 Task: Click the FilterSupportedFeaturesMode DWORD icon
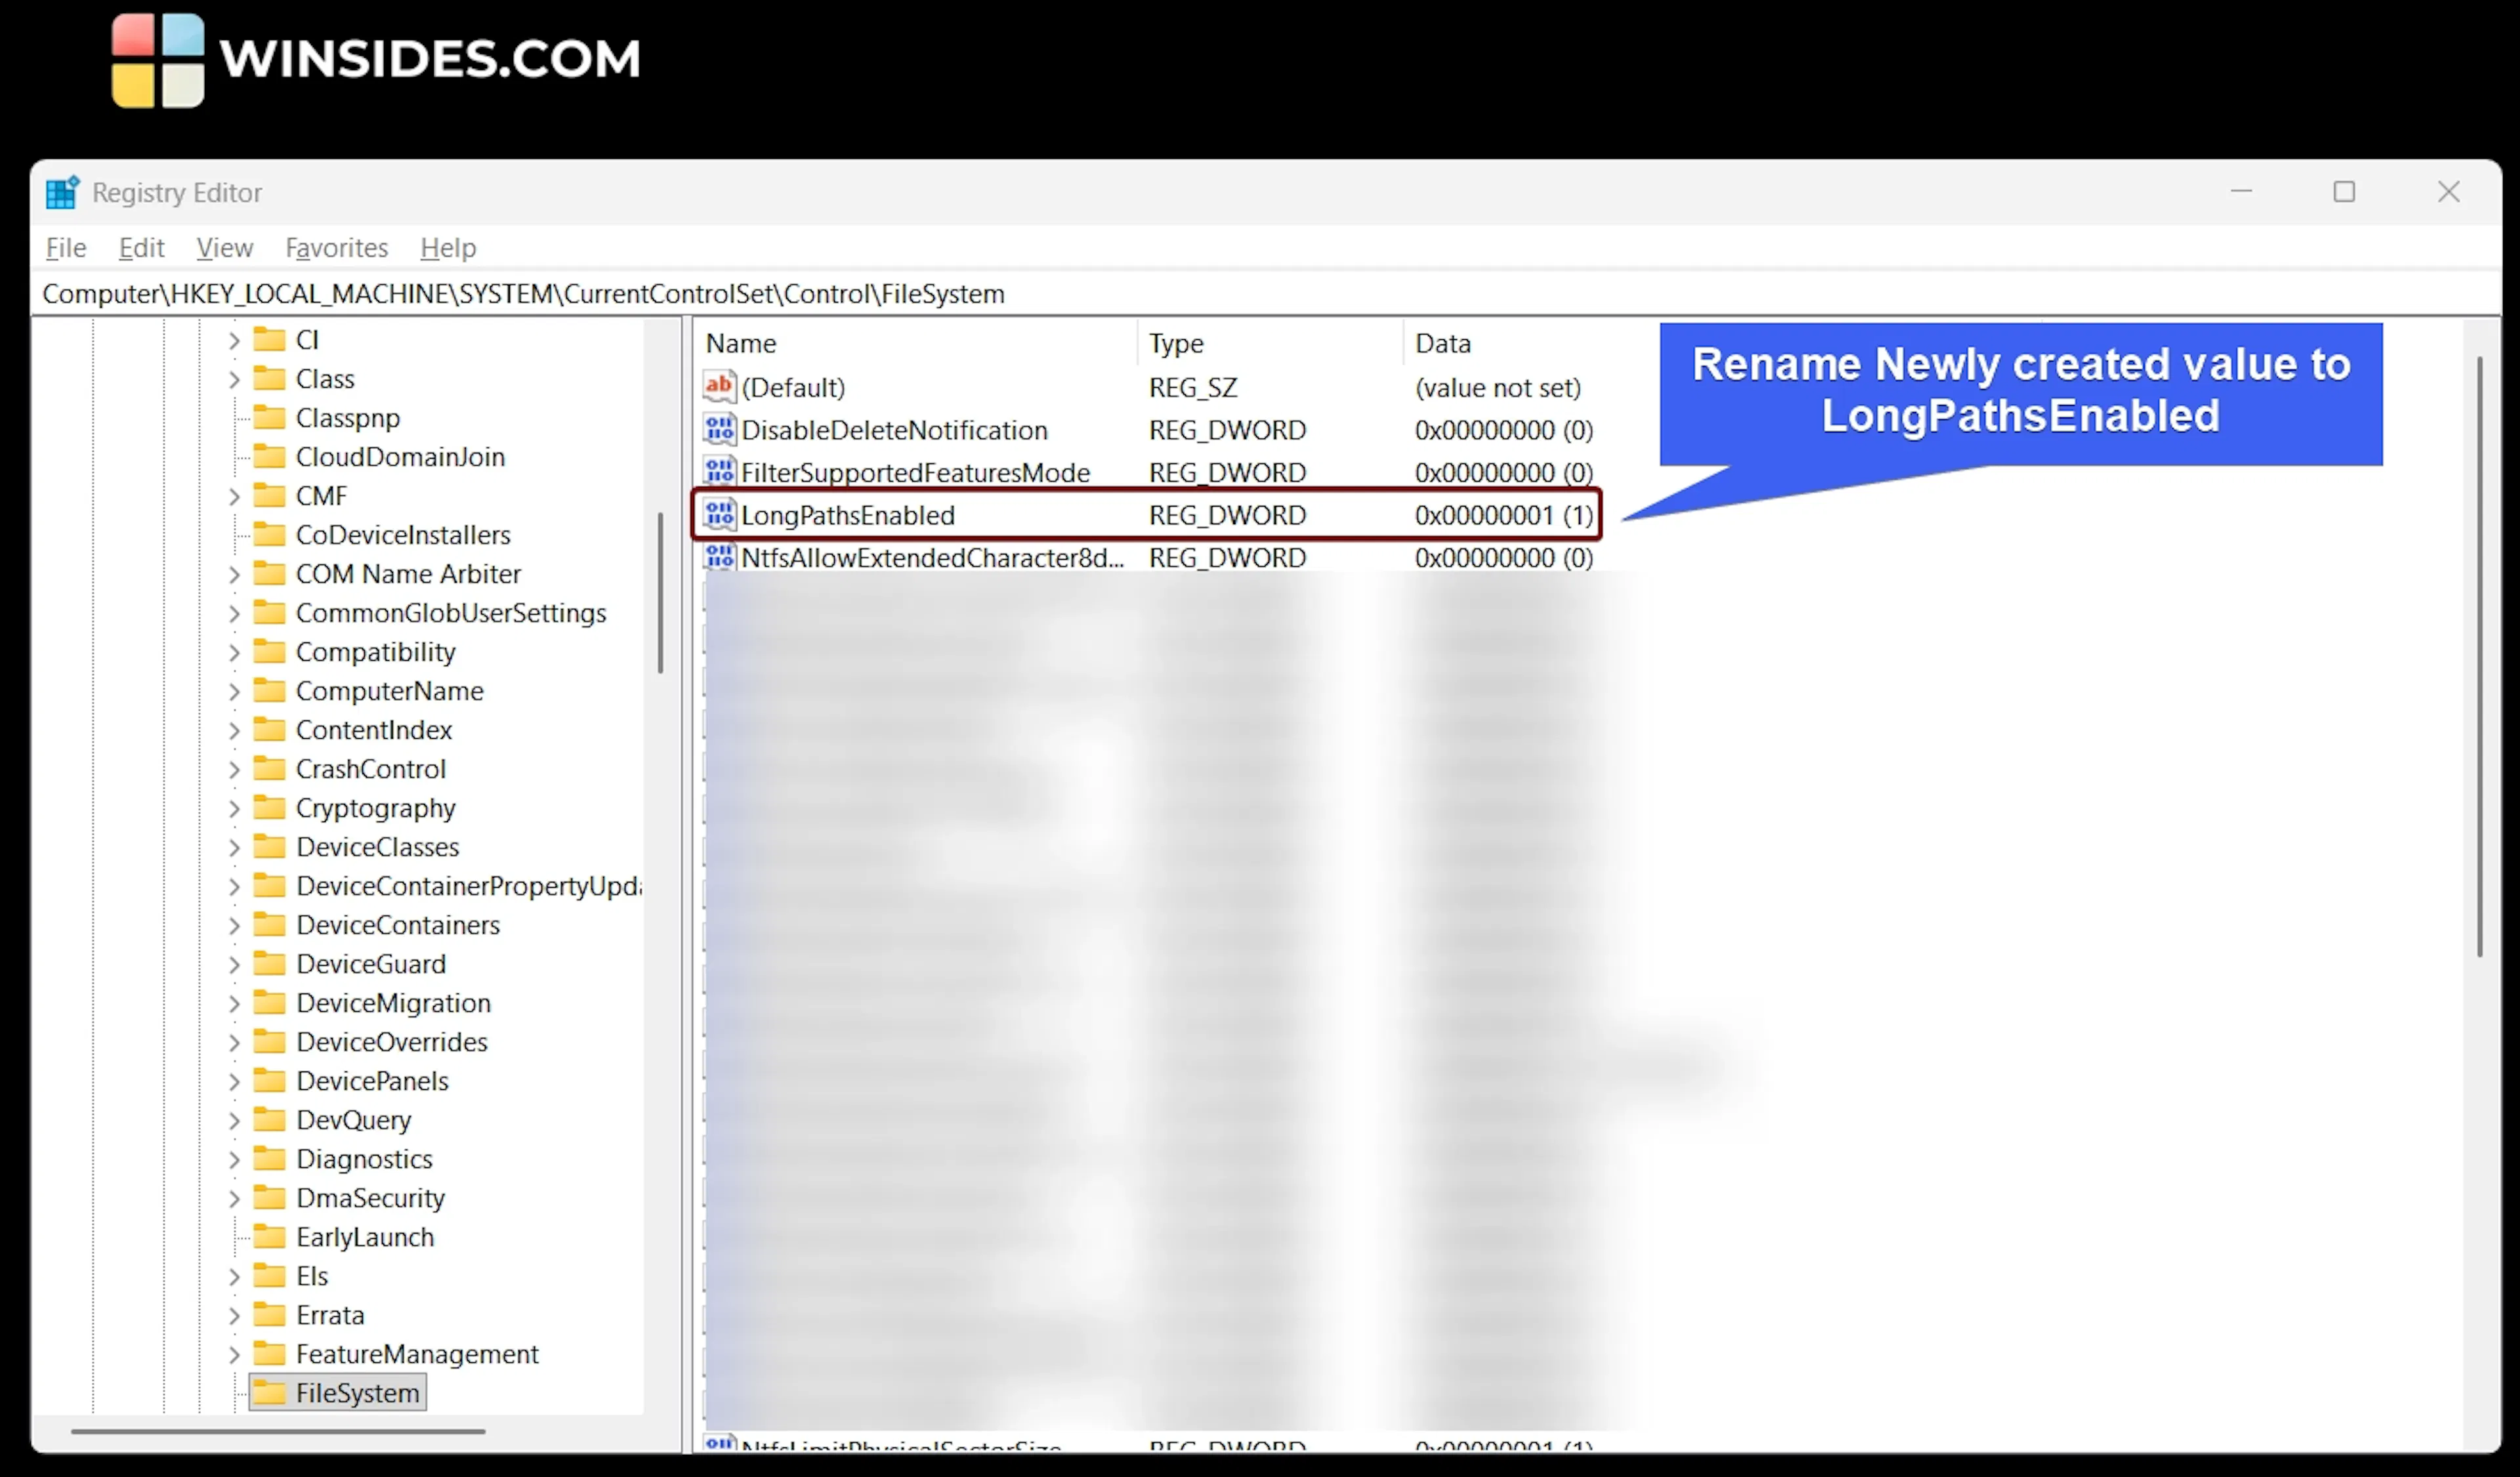(719, 472)
